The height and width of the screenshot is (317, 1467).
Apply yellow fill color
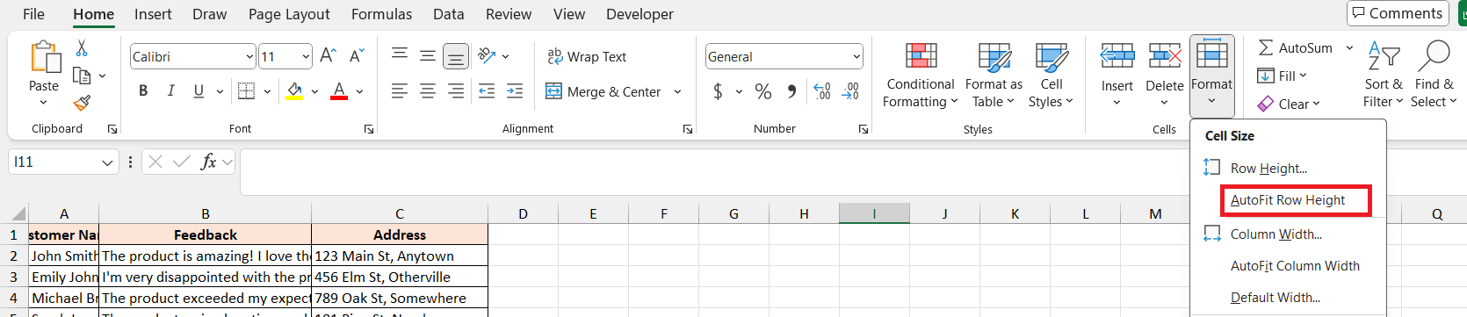[294, 90]
